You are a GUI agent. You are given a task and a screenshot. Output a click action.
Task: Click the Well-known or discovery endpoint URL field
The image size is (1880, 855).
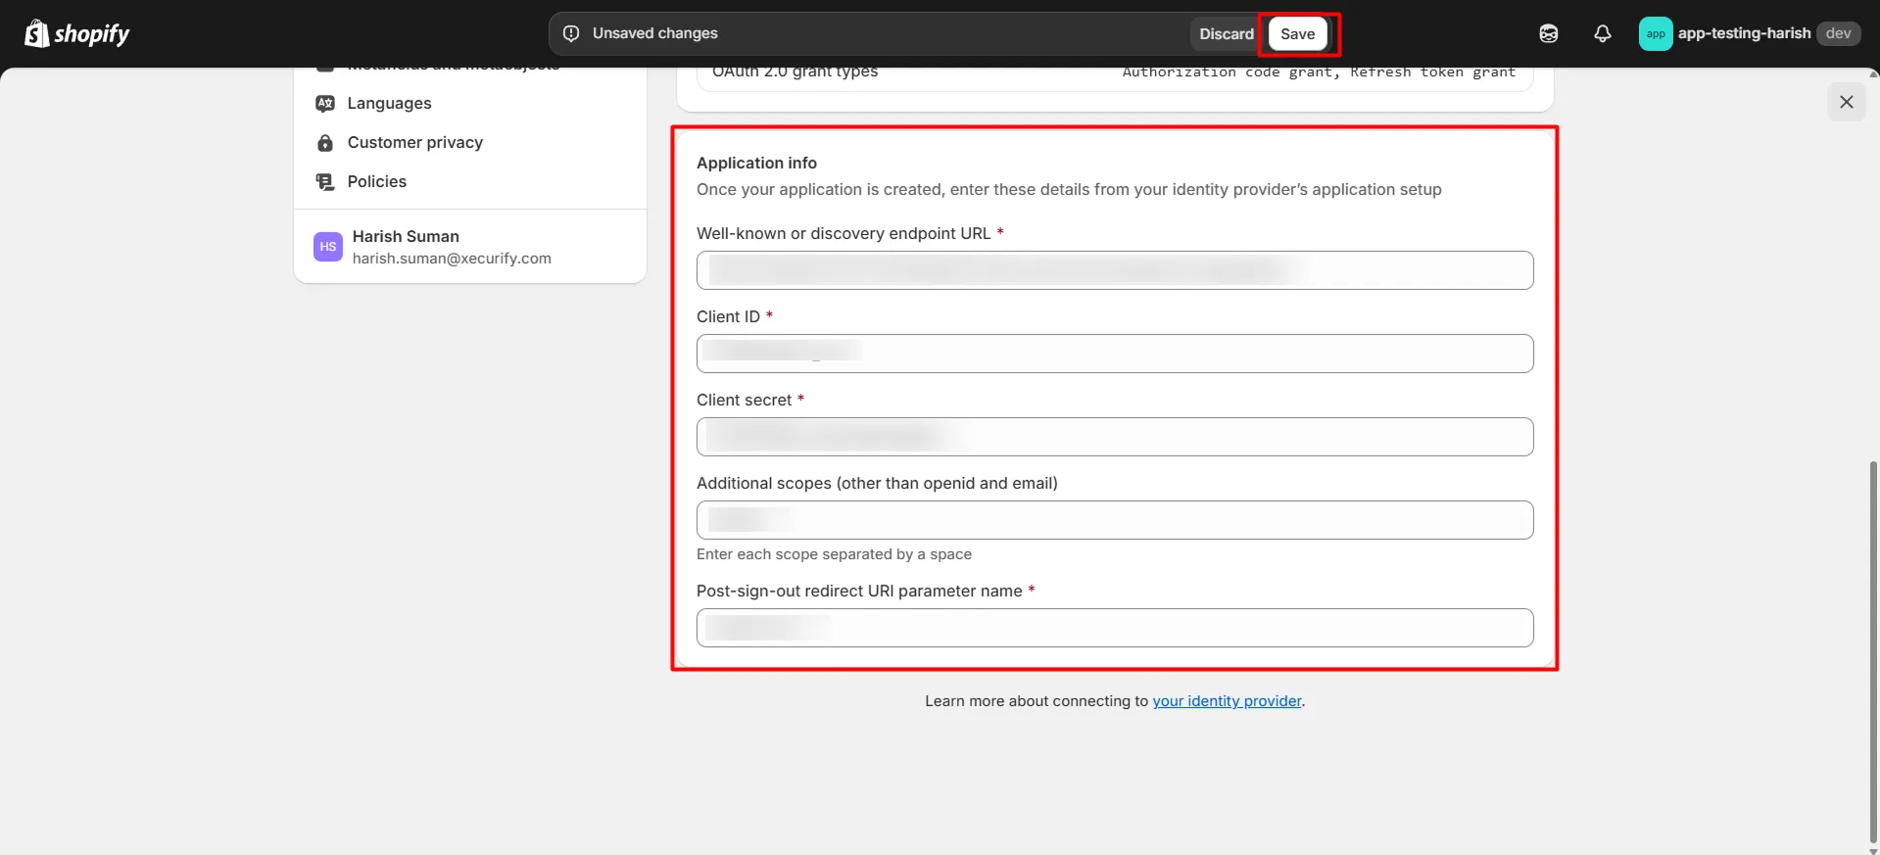(x=1115, y=270)
